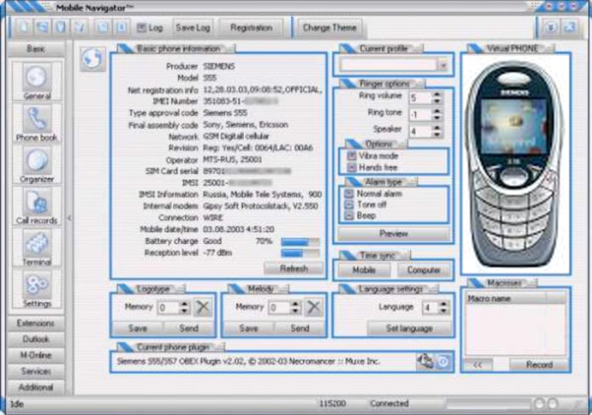Switch to the Basic sidebar tab
The width and height of the screenshot is (592, 415).
coord(36,49)
